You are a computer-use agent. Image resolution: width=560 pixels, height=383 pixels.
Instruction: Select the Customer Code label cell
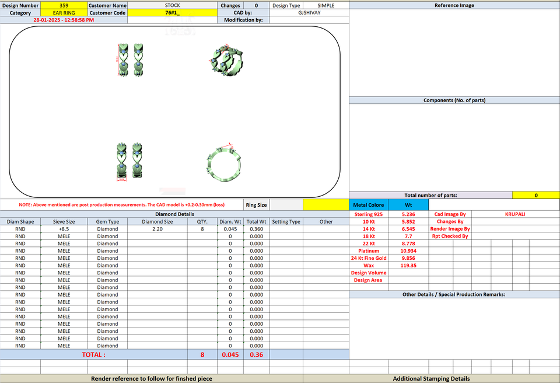click(107, 12)
